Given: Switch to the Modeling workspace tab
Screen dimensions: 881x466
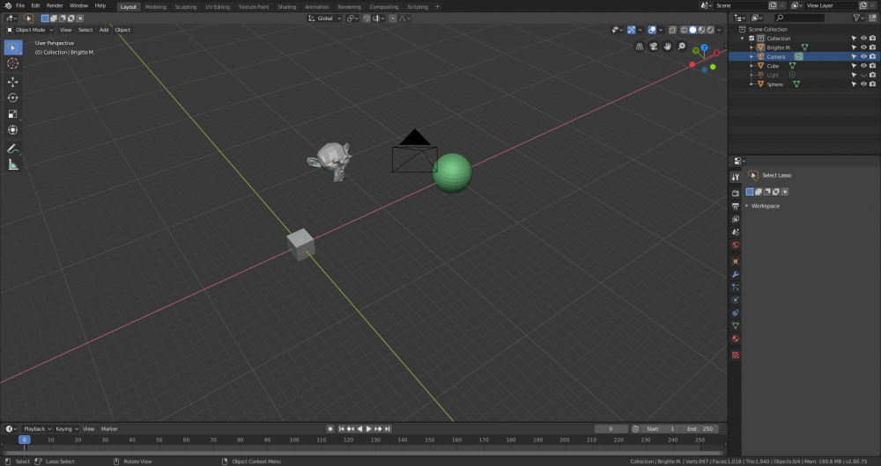Looking at the screenshot, I should 156,7.
